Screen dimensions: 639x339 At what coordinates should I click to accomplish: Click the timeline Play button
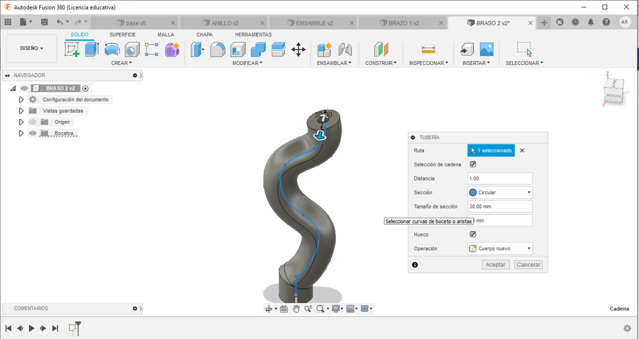[x=31, y=328]
